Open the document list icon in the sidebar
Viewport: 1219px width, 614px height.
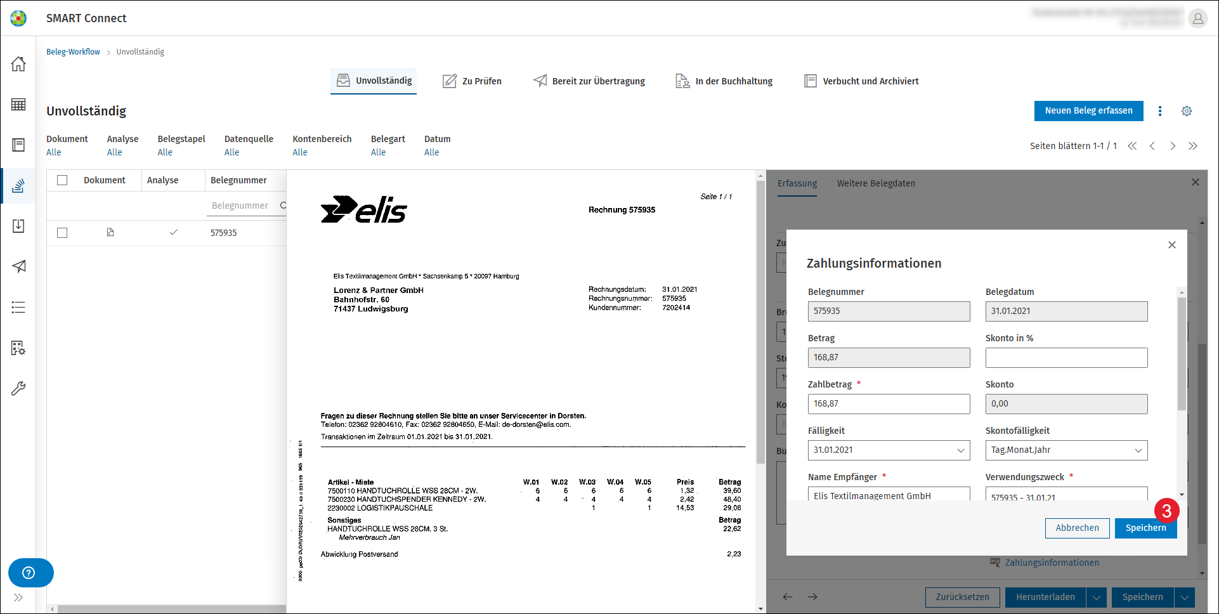pyautogui.click(x=18, y=145)
